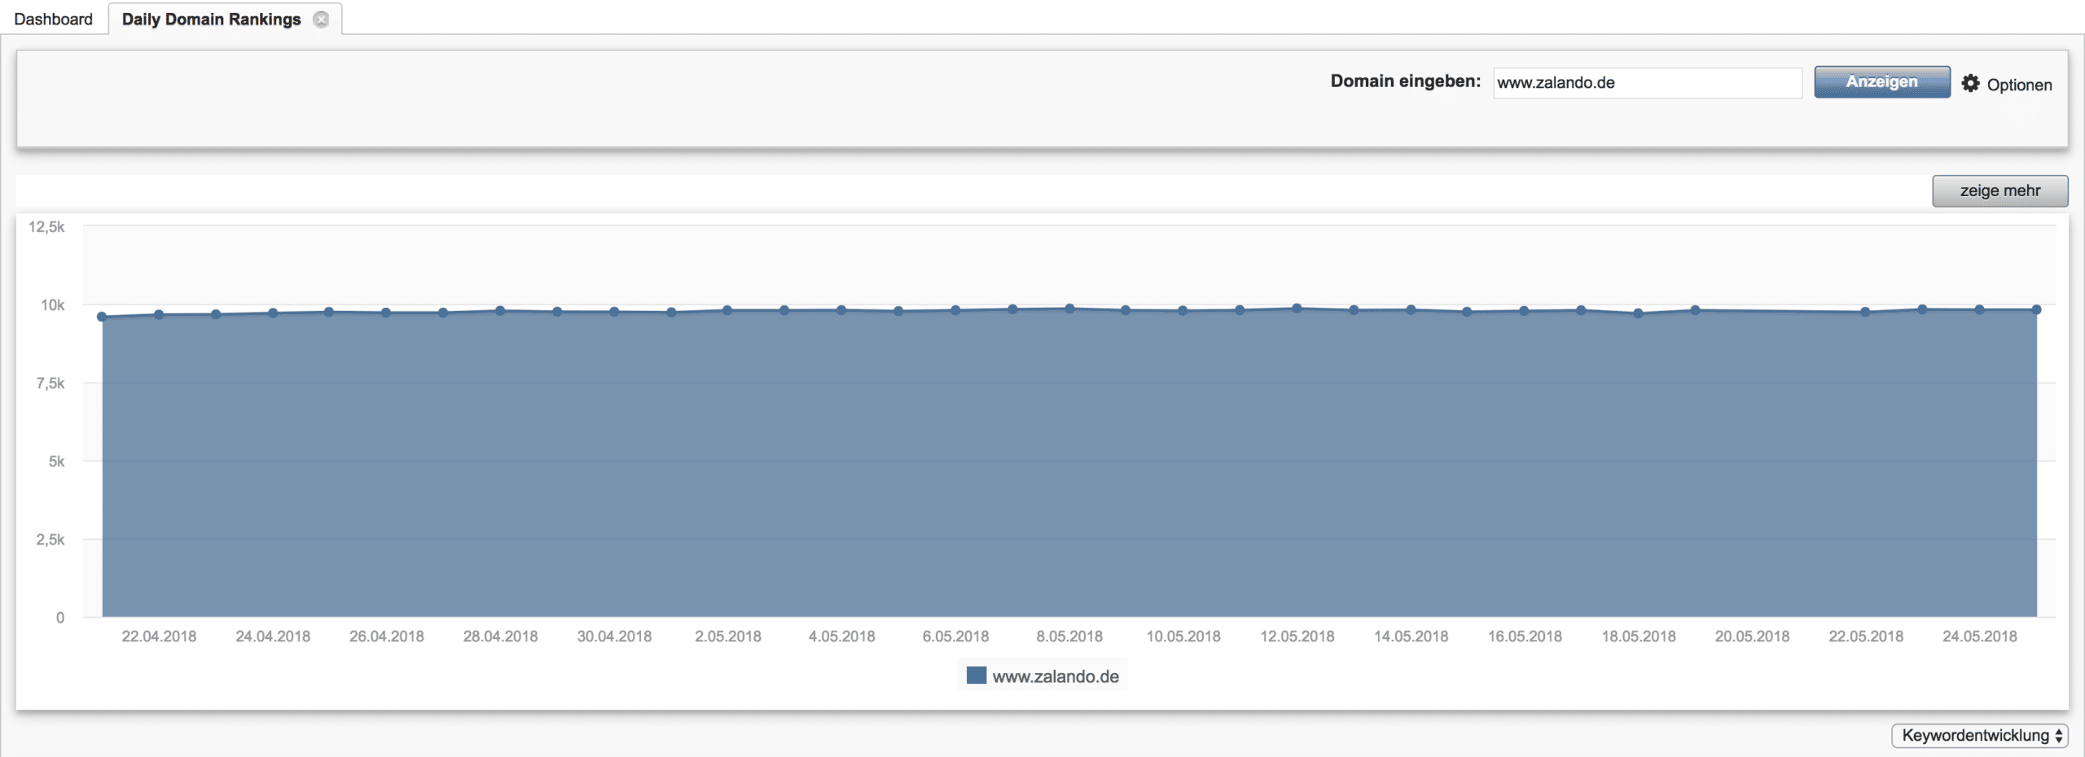The width and height of the screenshot is (2085, 757).
Task: Close the Daily Domain Rankings tab
Action: (x=322, y=20)
